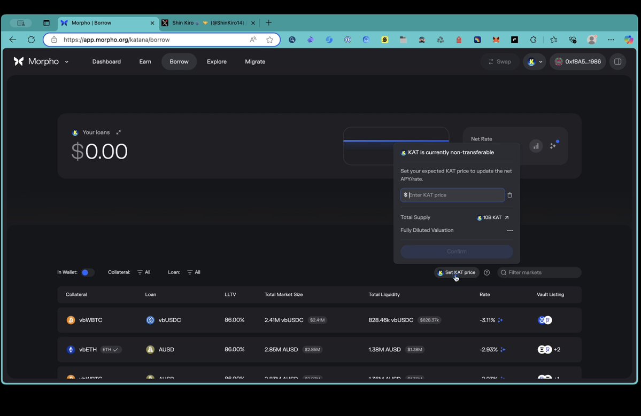Switch to the Shin Kiro X tab
641x416 pixels.
[x=207, y=23]
